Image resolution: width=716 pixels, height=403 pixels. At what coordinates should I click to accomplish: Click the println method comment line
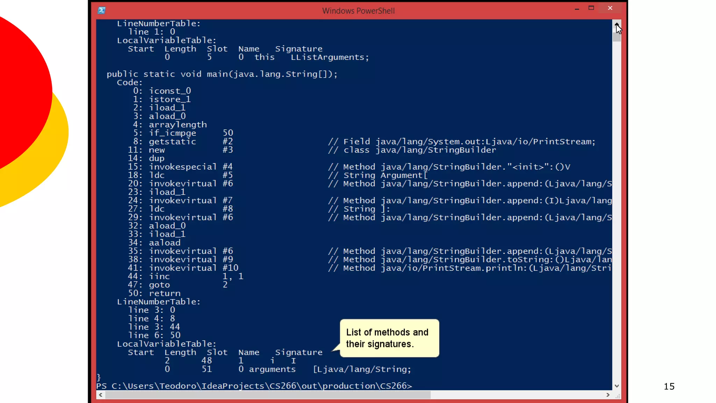[468, 268]
